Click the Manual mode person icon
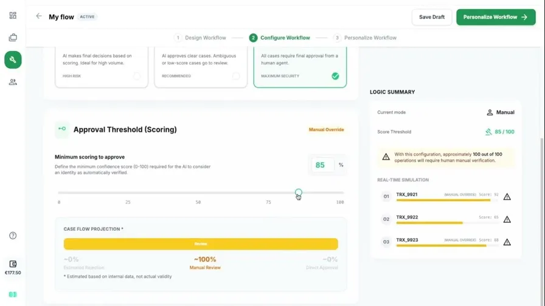 [x=490, y=112]
